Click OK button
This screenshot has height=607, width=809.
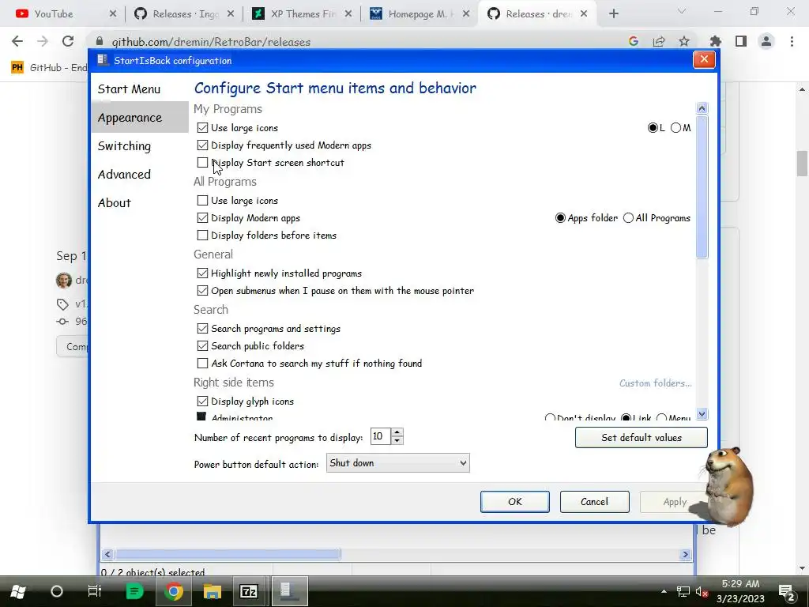coord(515,502)
